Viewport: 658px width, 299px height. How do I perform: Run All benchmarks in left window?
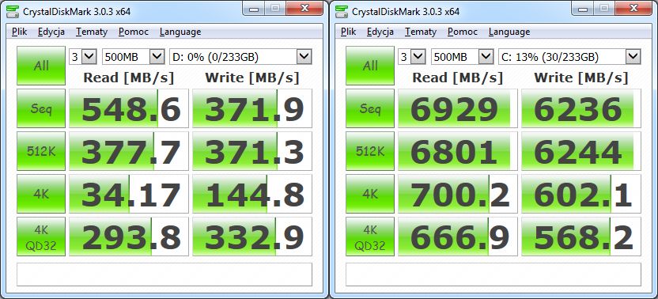pos(41,66)
